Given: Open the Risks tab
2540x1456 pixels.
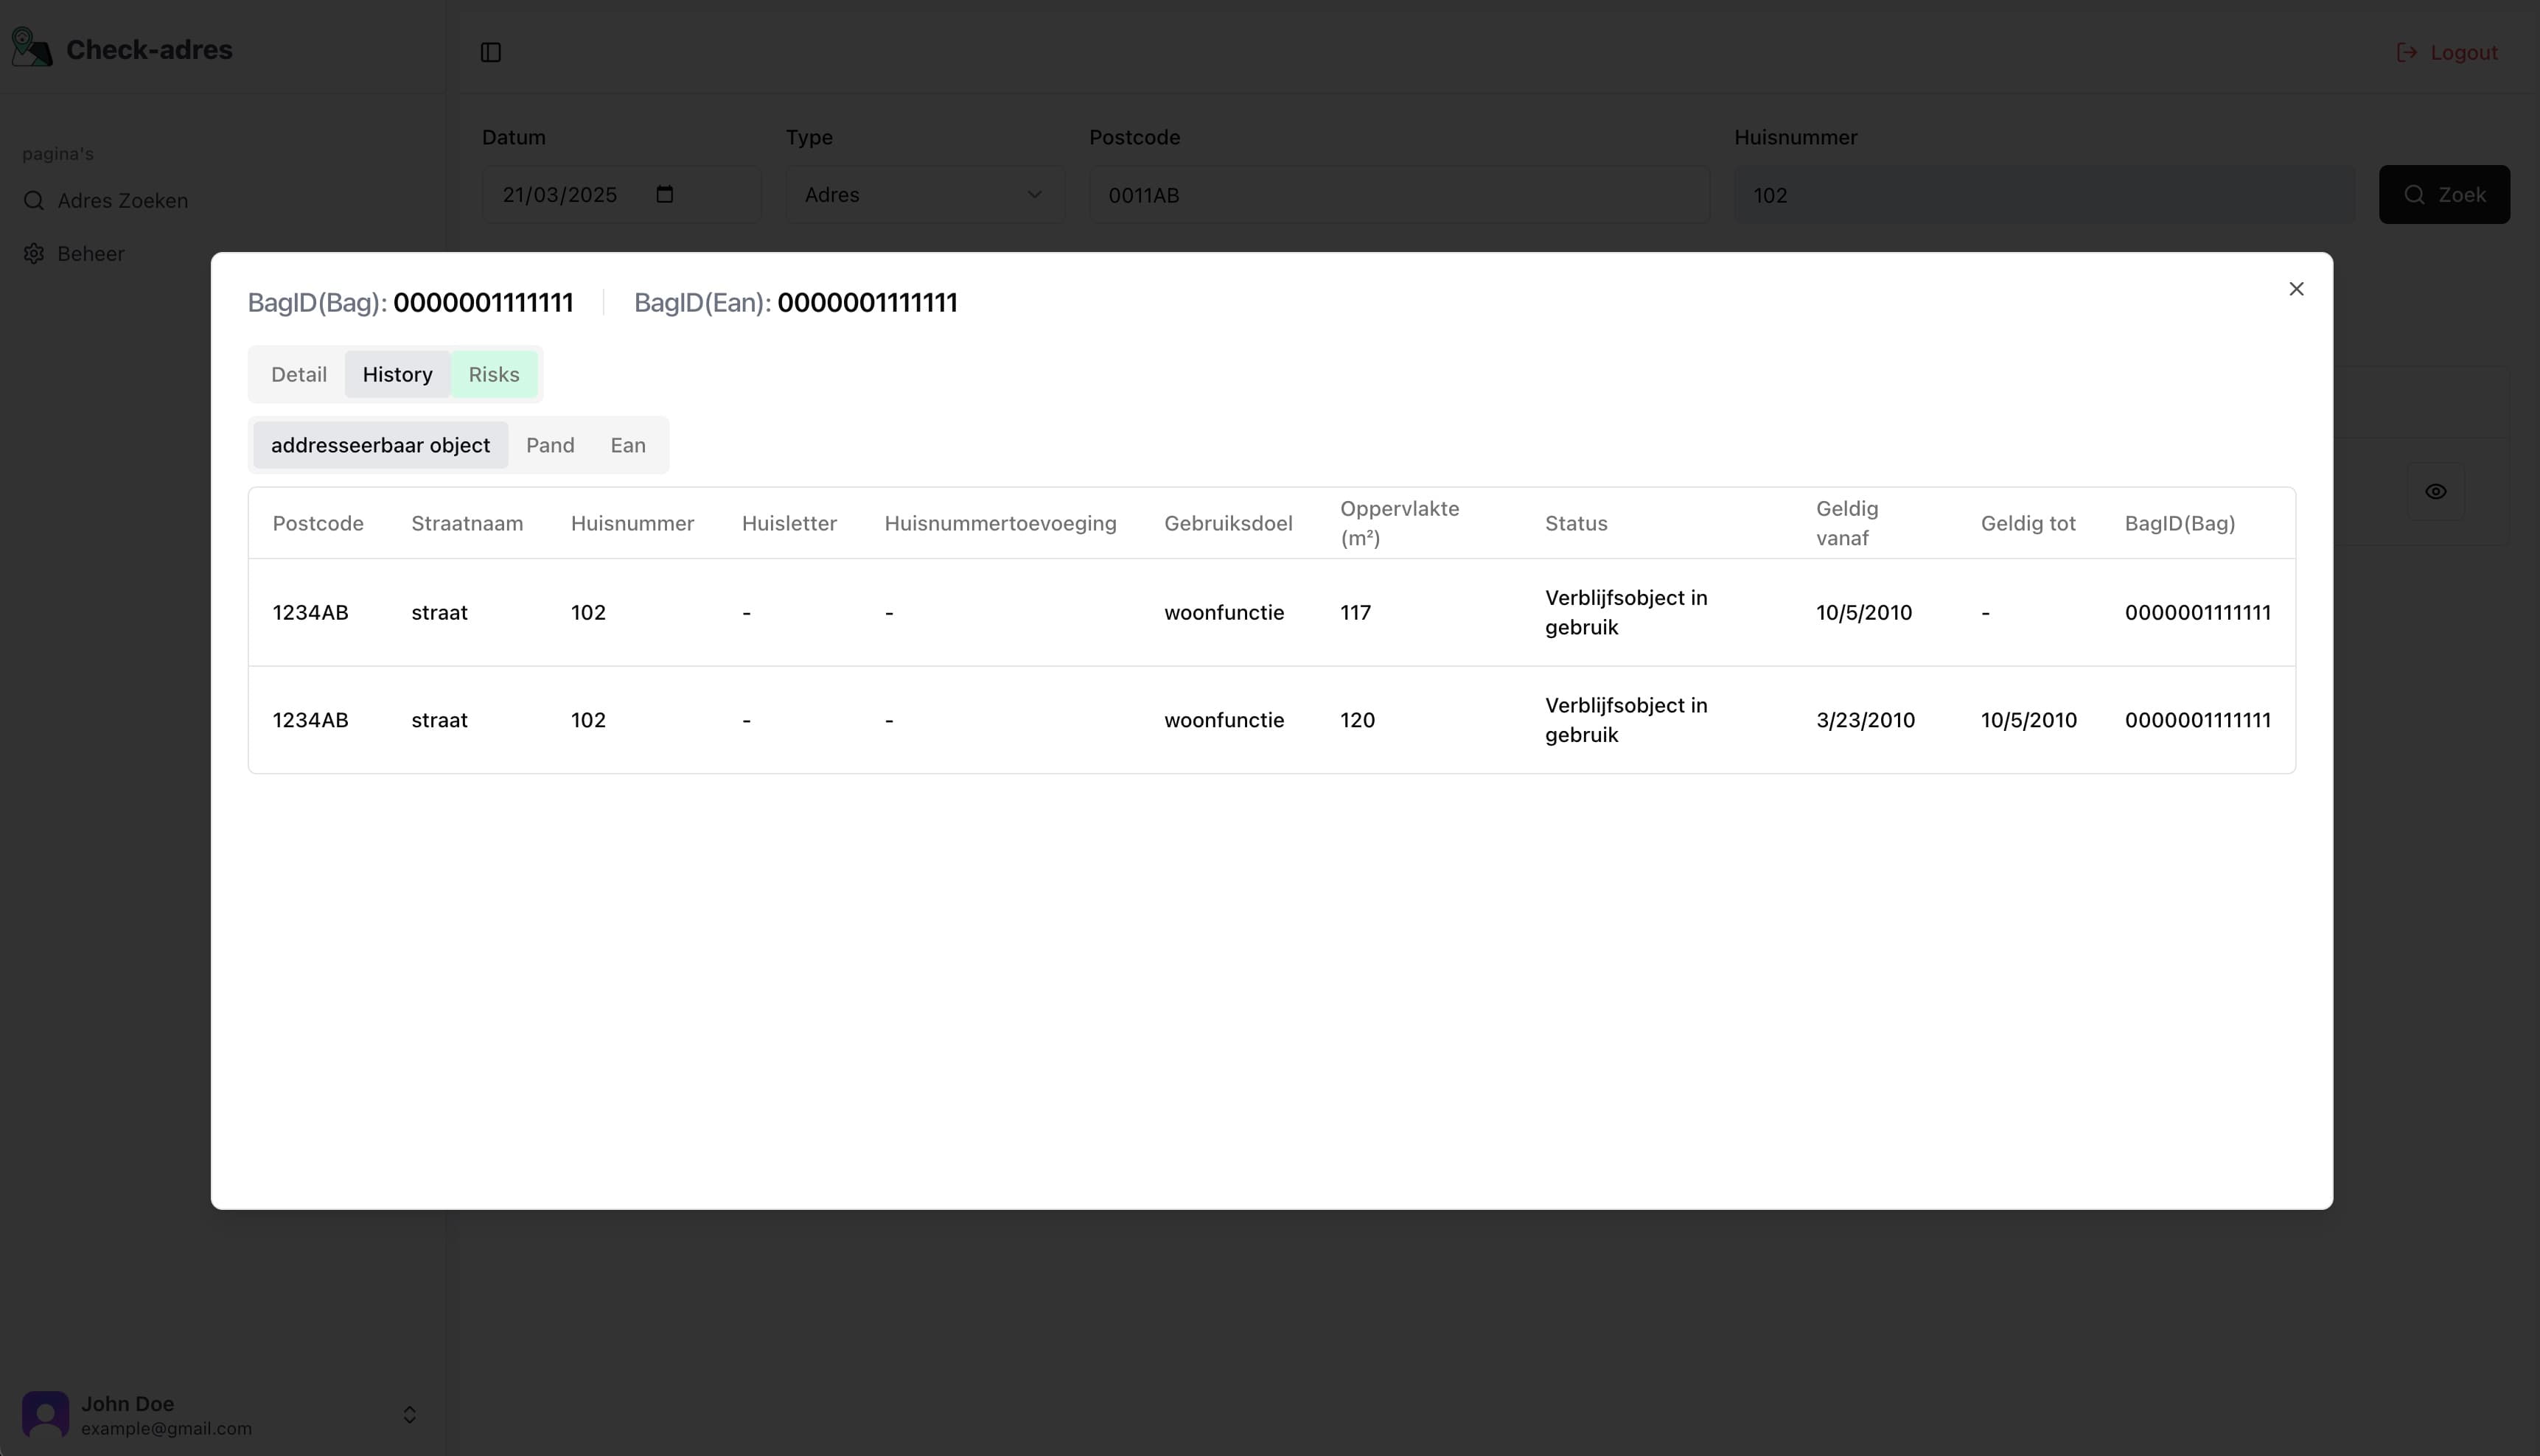Looking at the screenshot, I should [x=494, y=374].
